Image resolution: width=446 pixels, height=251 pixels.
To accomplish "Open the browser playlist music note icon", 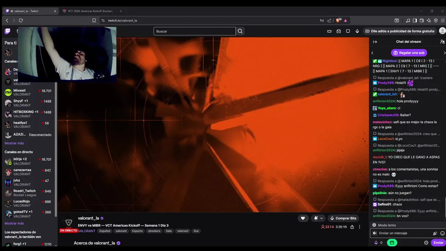I will 408,21.
